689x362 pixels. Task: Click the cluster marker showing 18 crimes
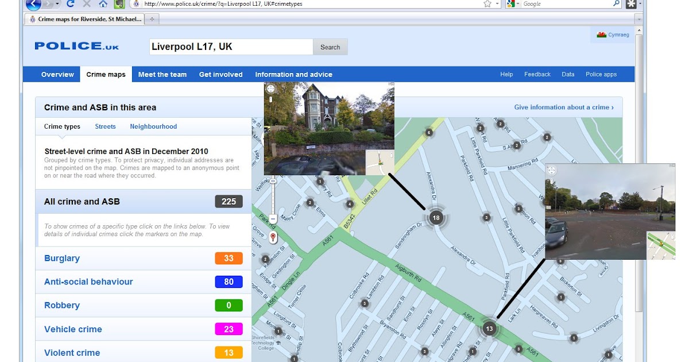tap(435, 218)
